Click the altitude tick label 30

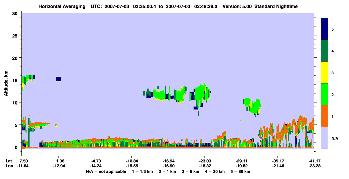coord(16,13)
